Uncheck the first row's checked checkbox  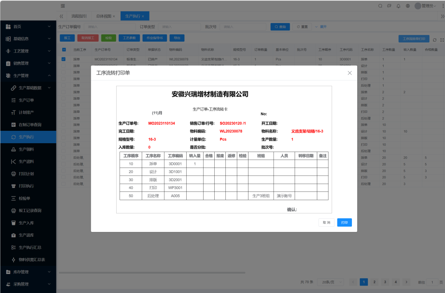pyautogui.click(x=63, y=59)
